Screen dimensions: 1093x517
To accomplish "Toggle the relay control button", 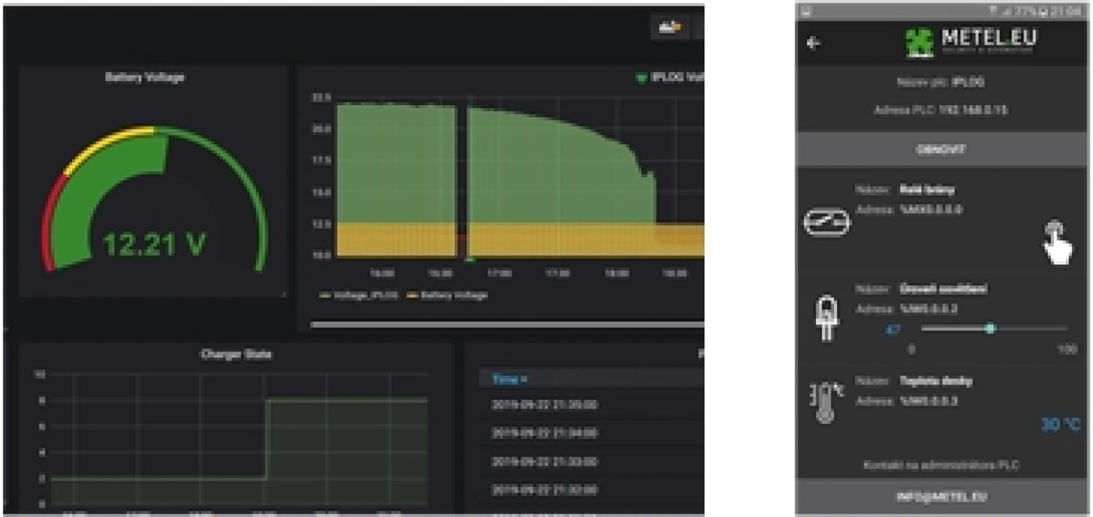I will (1054, 230).
